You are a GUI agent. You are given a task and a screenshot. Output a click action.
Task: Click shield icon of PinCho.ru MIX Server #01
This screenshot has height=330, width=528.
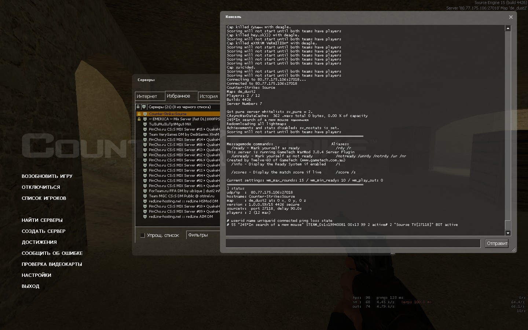[145, 186]
